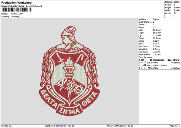The height and width of the screenshot is (128, 181).
Task: Click the Width value '3.96 in'
Action: point(176,10)
